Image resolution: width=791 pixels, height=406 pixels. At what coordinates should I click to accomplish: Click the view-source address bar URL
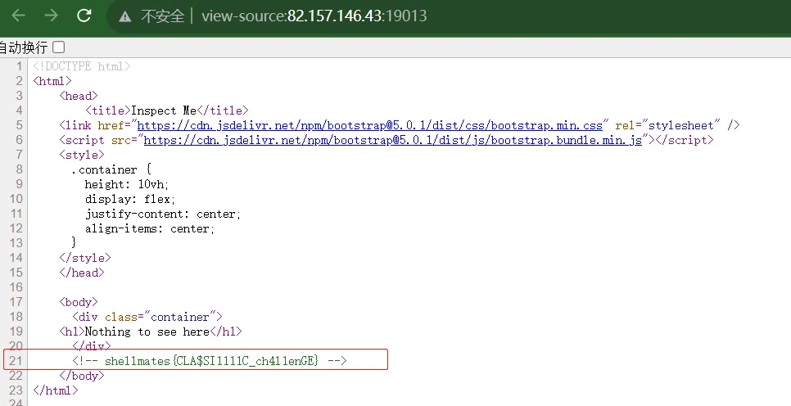[314, 16]
